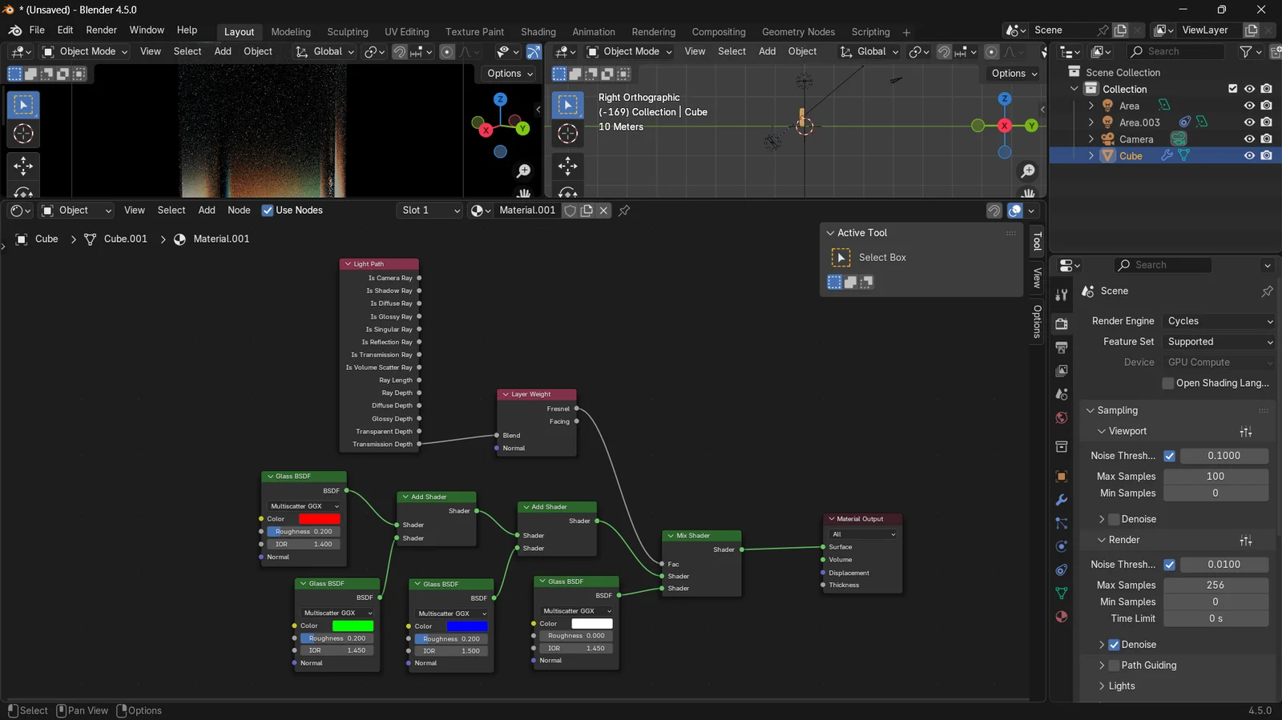Hide the Camera object in outliner
The image size is (1282, 720).
[1249, 139]
